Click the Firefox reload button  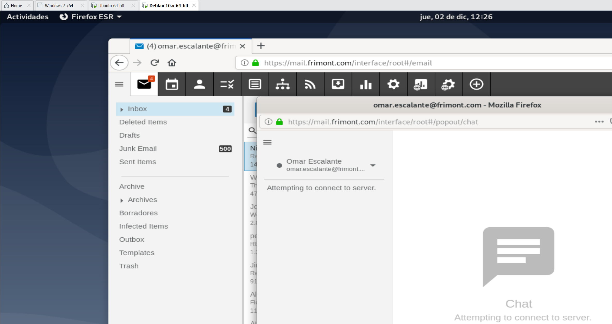point(155,63)
